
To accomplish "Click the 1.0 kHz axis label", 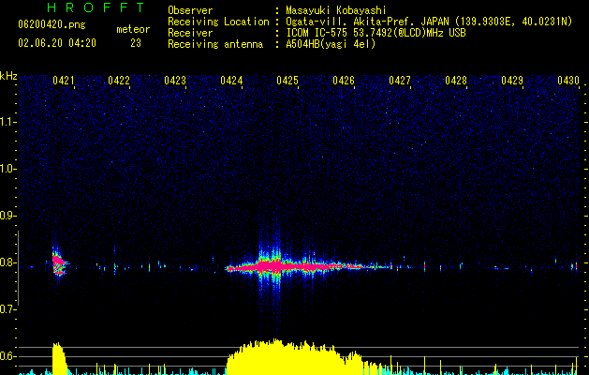I will [x=8, y=169].
